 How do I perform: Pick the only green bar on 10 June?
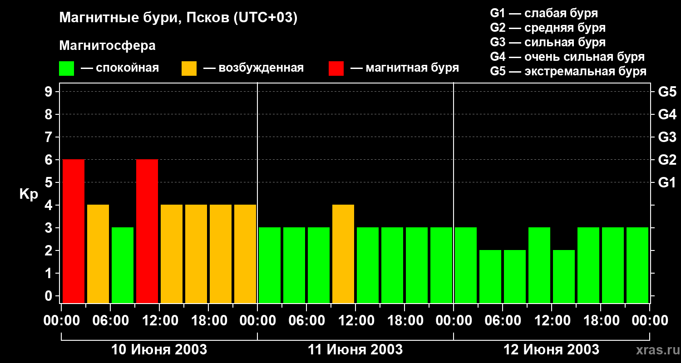123,265
